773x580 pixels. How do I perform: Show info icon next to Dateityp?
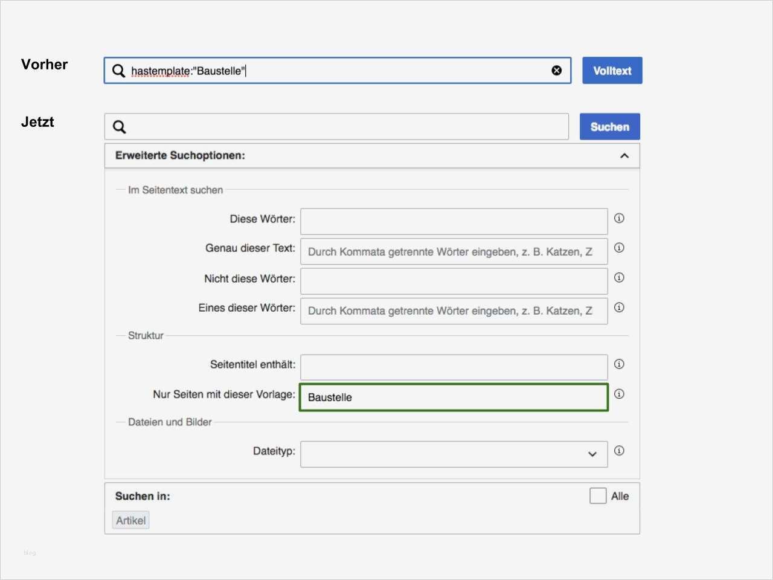click(x=619, y=451)
